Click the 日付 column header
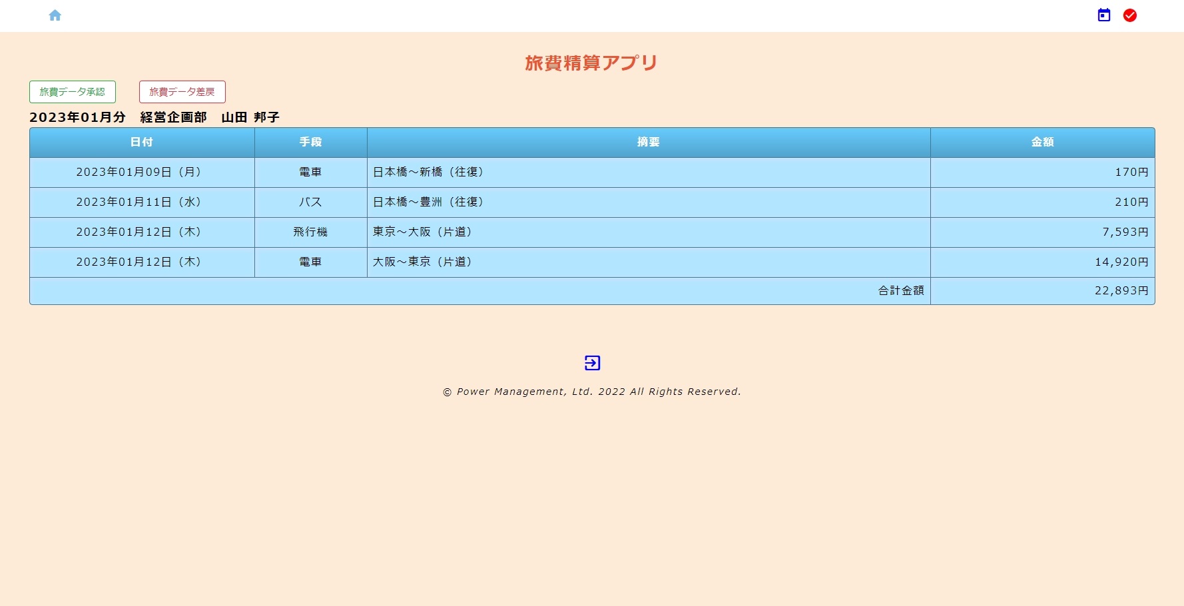 (x=142, y=143)
